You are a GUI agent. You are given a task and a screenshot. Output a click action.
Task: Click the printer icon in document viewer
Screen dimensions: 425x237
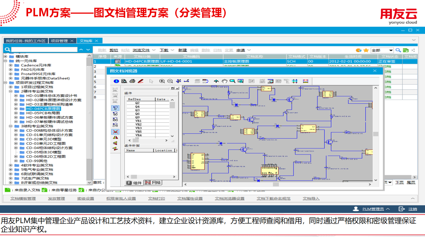[132, 81]
